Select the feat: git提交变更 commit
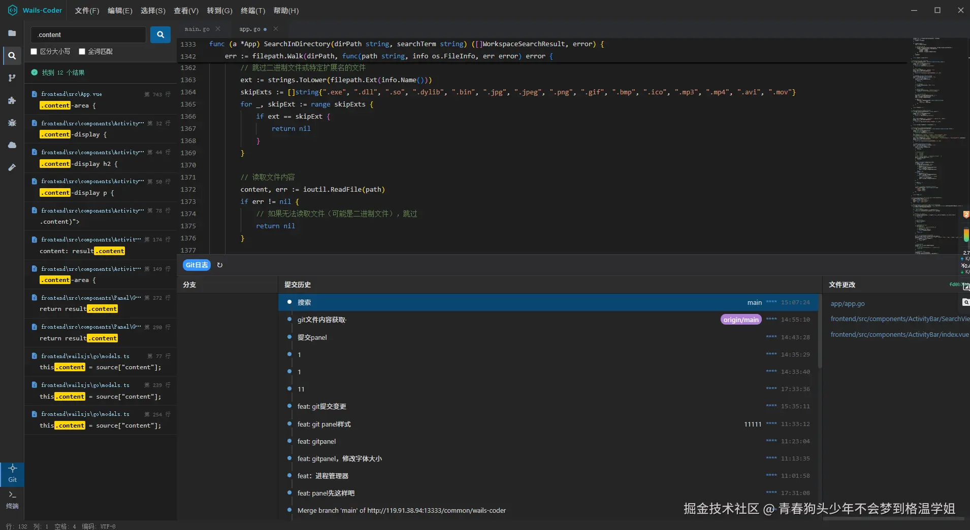The height and width of the screenshot is (530, 970). point(547,406)
